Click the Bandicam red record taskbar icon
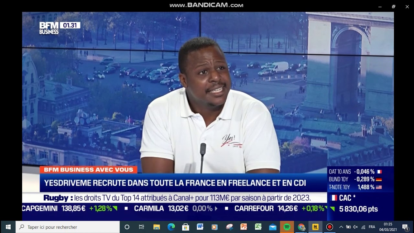 point(330,227)
